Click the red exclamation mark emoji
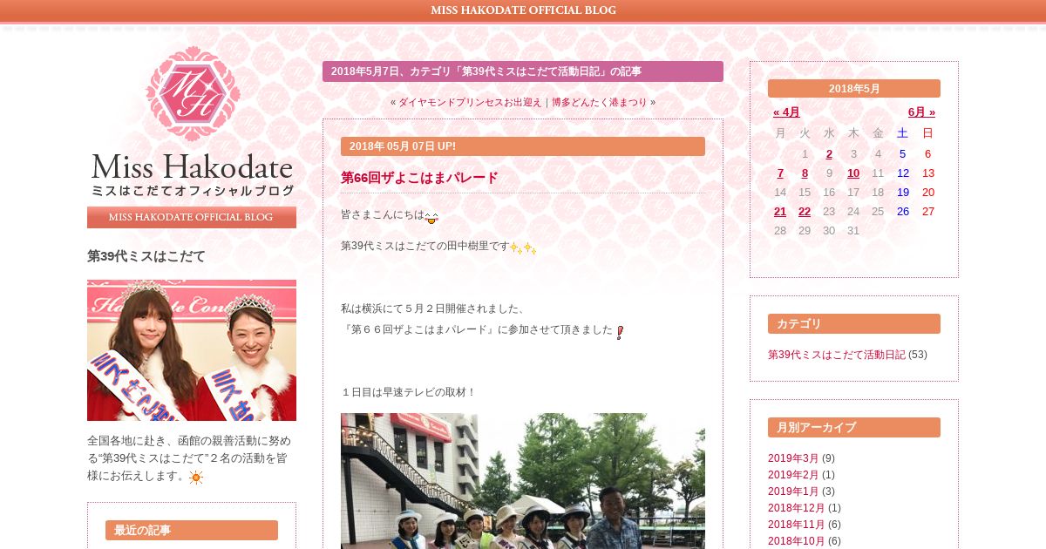 tap(620, 331)
